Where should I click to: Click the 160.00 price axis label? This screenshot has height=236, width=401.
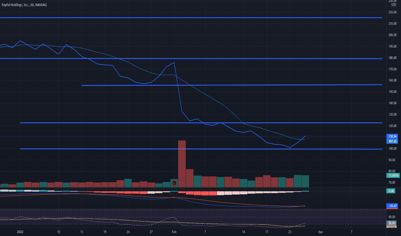pos(392,80)
